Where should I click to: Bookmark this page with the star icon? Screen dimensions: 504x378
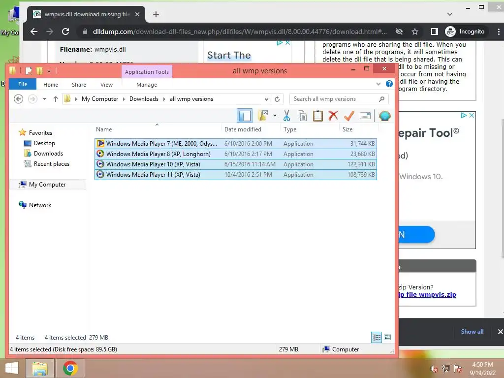pos(414,31)
